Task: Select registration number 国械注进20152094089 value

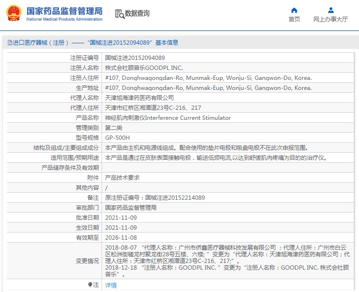Action: click(135, 58)
